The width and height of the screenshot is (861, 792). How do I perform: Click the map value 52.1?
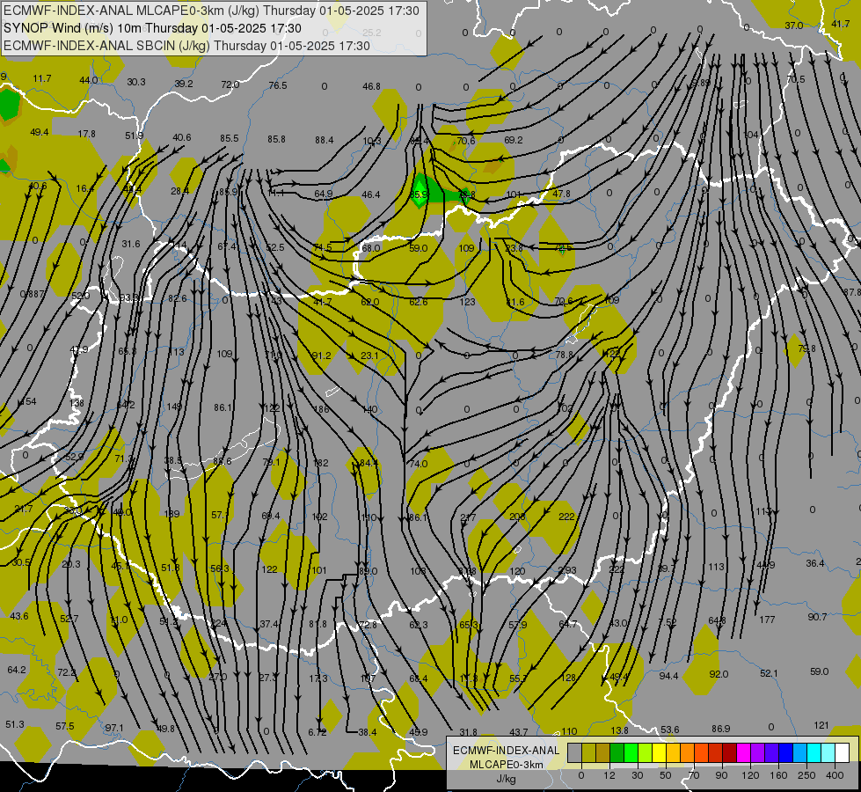769,673
